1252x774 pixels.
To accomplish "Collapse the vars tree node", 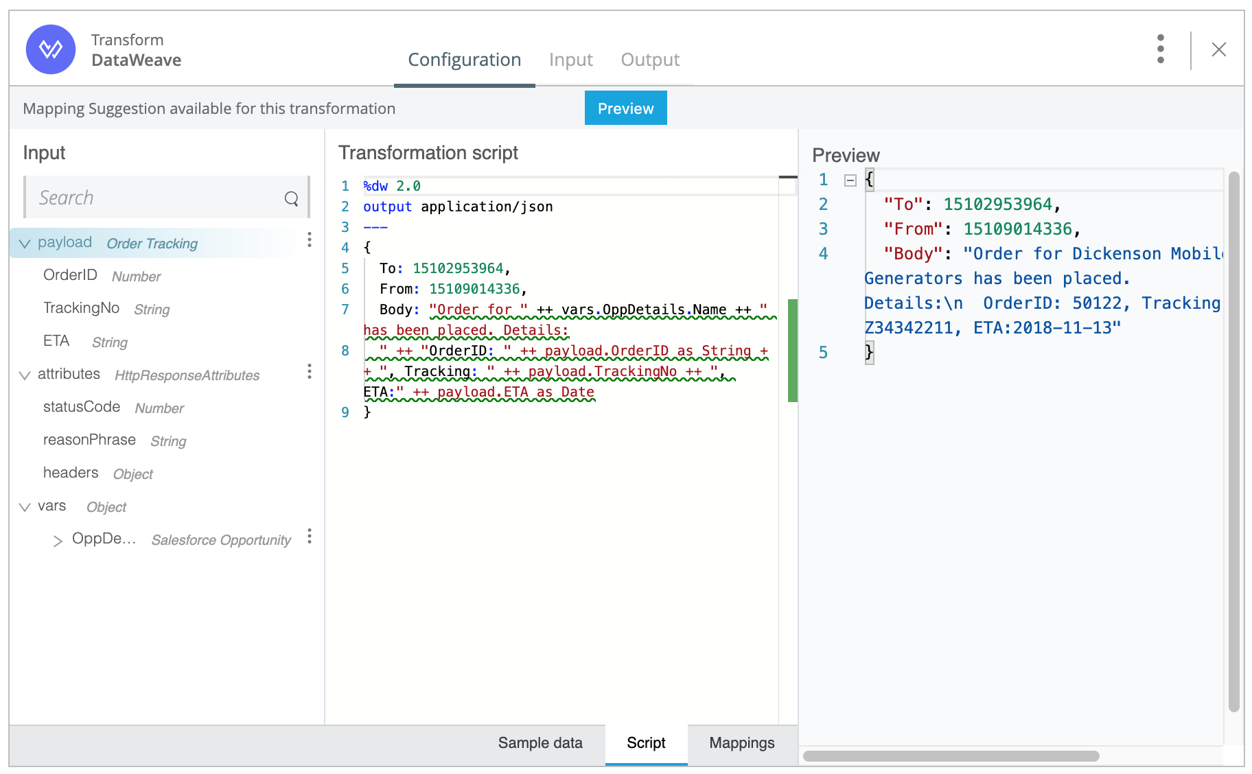I will click(25, 507).
